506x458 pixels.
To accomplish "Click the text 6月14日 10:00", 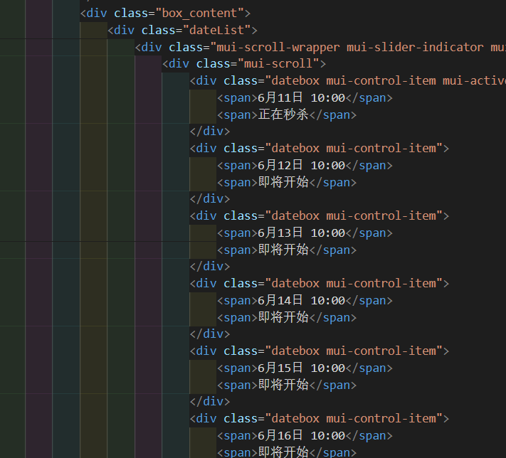I will 302,301.
